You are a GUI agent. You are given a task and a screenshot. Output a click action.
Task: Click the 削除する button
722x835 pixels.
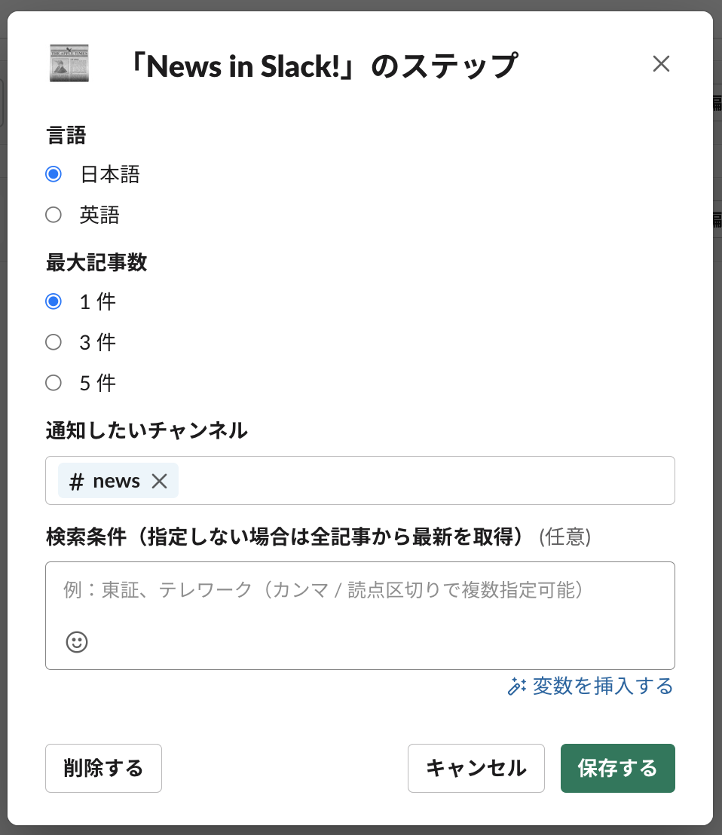pos(103,768)
